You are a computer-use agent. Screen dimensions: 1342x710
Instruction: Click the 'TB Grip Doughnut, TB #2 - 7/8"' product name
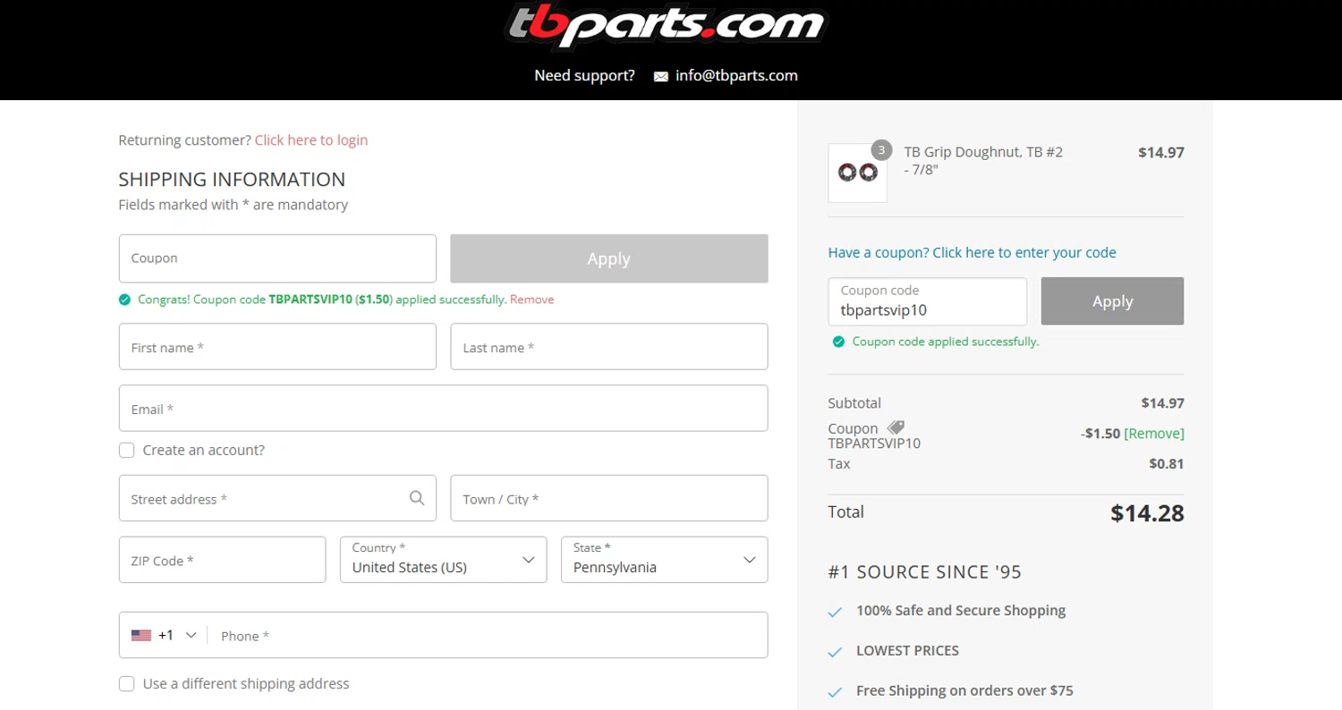983,161
